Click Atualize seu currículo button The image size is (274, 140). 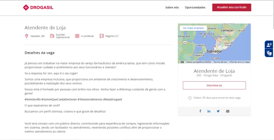click(232, 7)
